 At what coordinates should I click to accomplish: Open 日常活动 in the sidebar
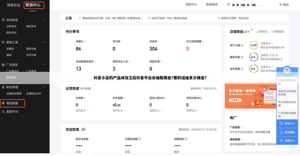pyautogui.click(x=11, y=26)
